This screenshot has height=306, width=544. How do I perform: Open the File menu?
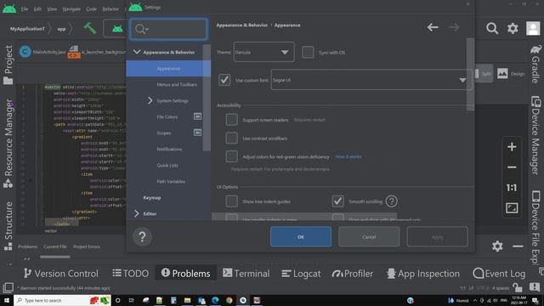(x=25, y=9)
